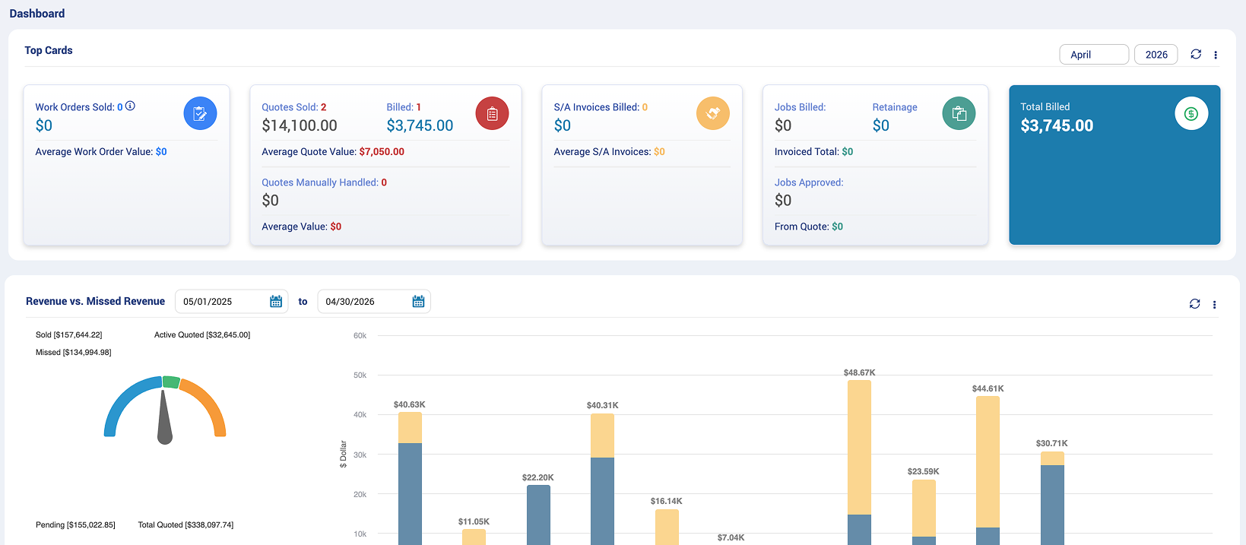The height and width of the screenshot is (545, 1246).
Task: Open Top Cards three-dot options menu
Action: (1216, 55)
